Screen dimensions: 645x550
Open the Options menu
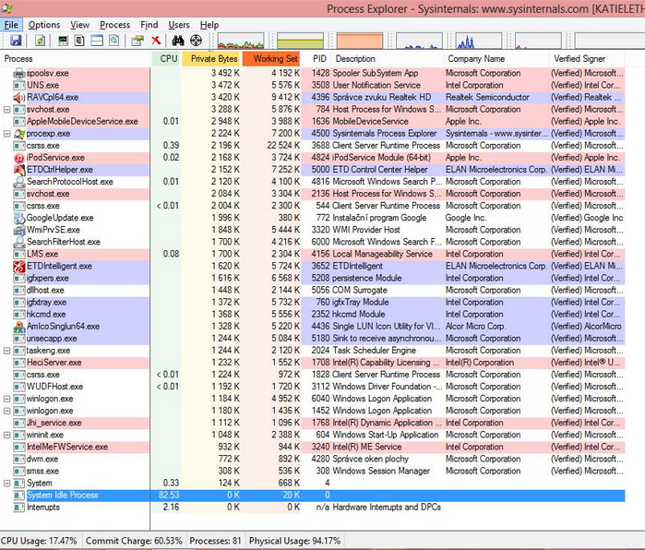(44, 25)
